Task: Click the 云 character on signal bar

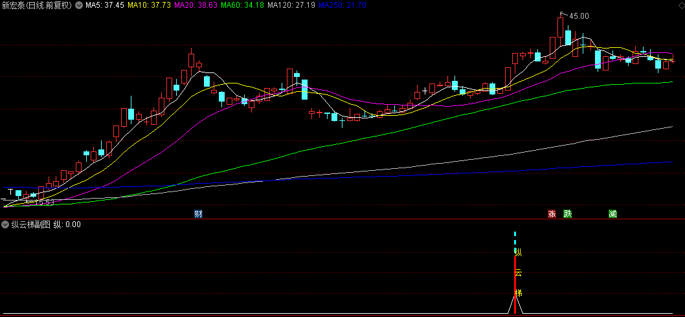Action: point(518,273)
